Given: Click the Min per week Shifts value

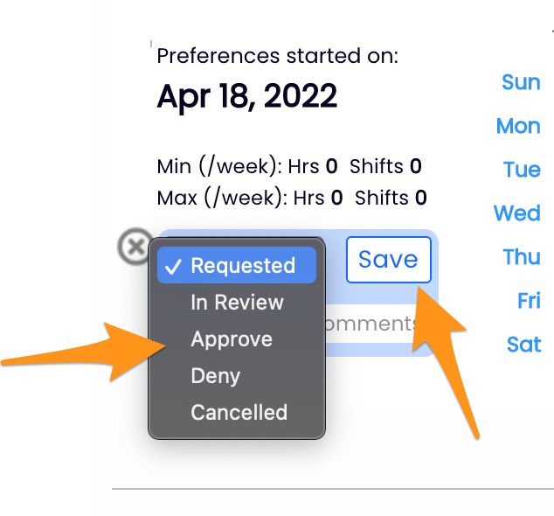Looking at the screenshot, I should (416, 166).
